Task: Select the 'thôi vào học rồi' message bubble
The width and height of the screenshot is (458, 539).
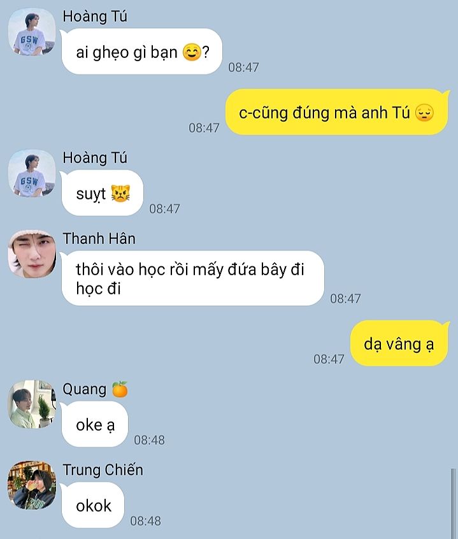Action: tap(193, 278)
